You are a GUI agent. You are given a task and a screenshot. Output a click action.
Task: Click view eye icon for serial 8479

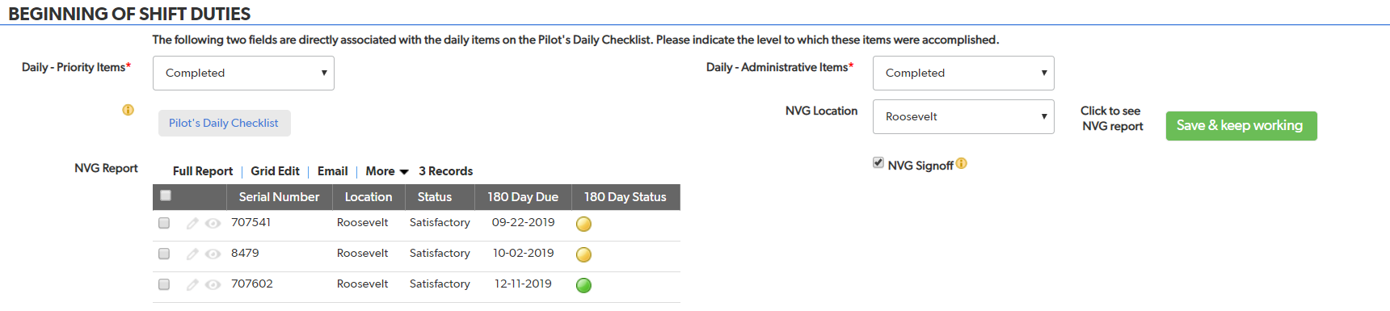213,254
